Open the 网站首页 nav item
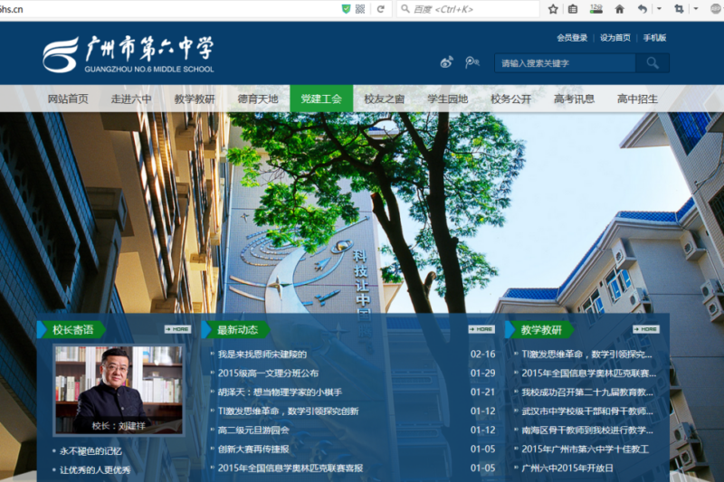 click(68, 99)
